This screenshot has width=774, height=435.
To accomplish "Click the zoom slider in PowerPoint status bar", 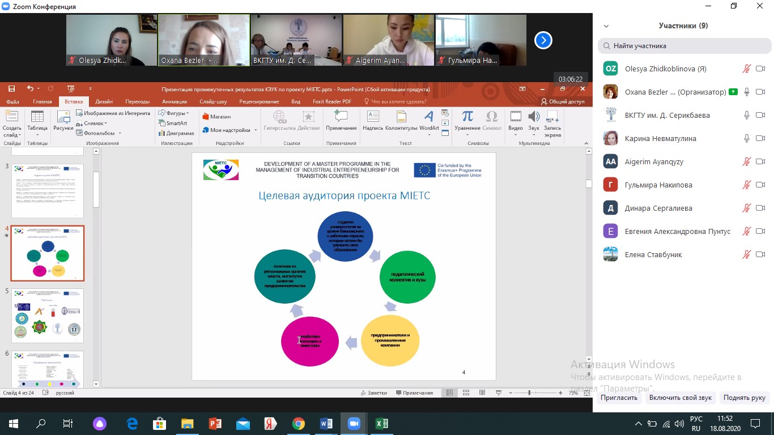I will click(x=529, y=393).
